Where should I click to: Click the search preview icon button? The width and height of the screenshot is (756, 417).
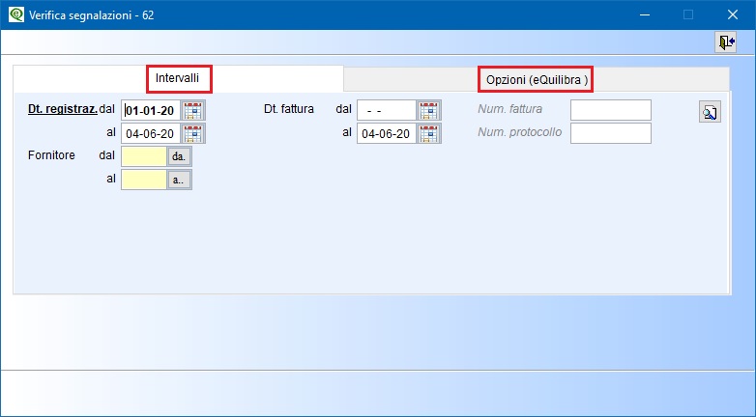[x=710, y=112]
